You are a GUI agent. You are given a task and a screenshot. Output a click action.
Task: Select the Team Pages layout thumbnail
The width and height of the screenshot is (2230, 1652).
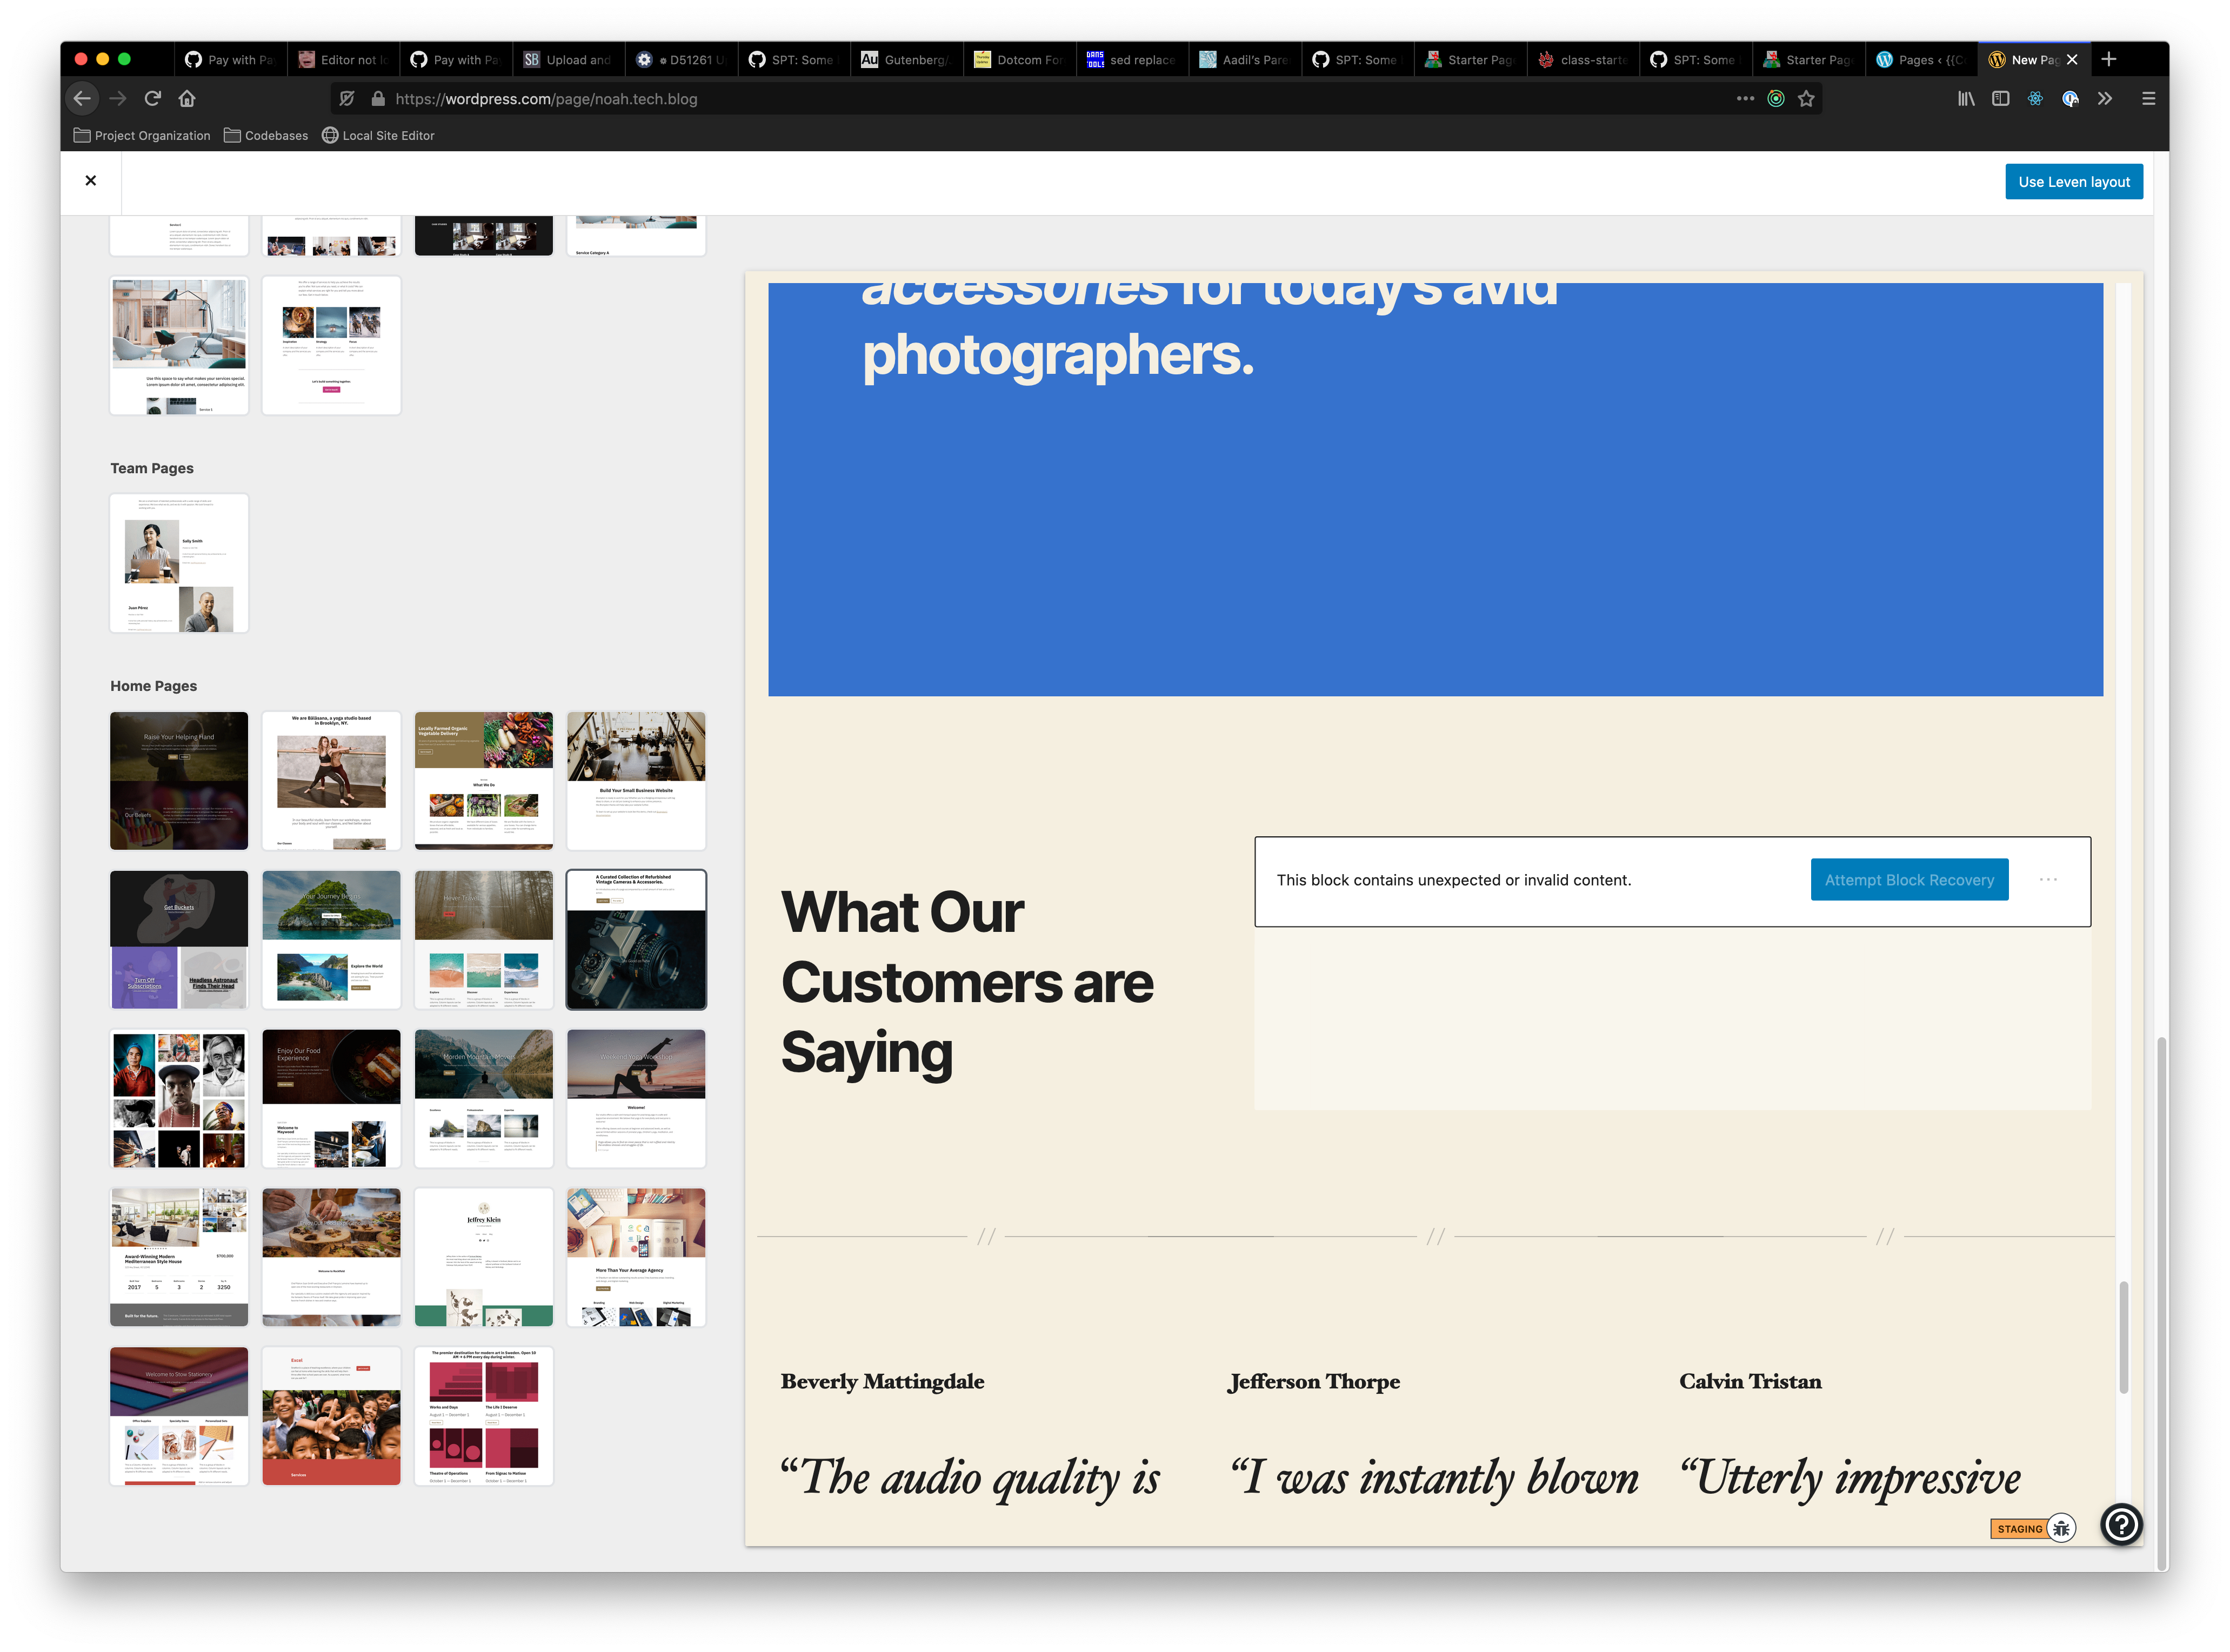click(x=179, y=563)
